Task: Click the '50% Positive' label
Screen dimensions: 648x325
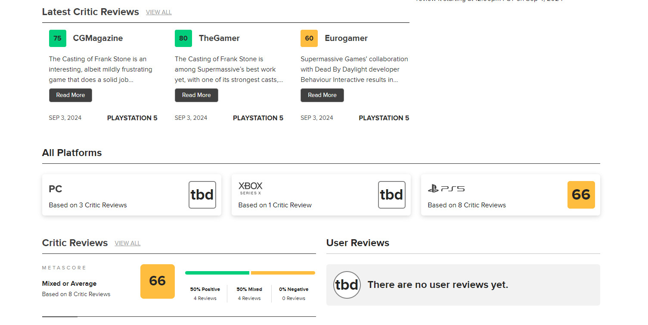Action: pos(205,289)
